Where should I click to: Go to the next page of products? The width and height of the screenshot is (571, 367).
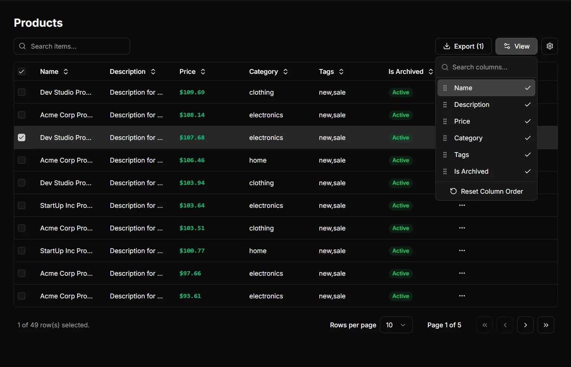525,325
